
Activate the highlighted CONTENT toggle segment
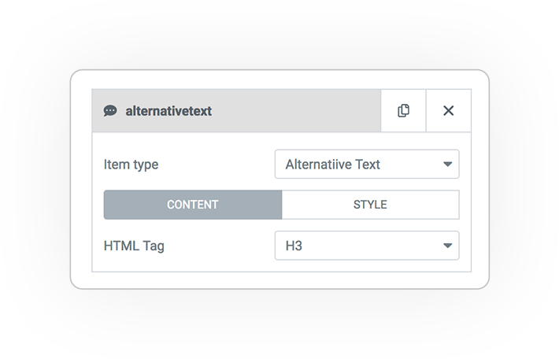[193, 205]
